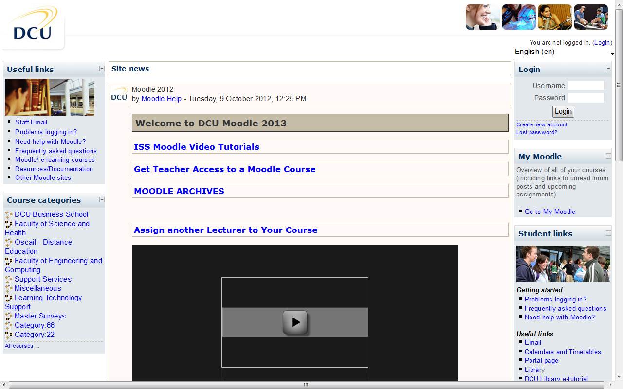
Task: Open Faculty of Engineering and Computing category
Action: tap(54, 265)
